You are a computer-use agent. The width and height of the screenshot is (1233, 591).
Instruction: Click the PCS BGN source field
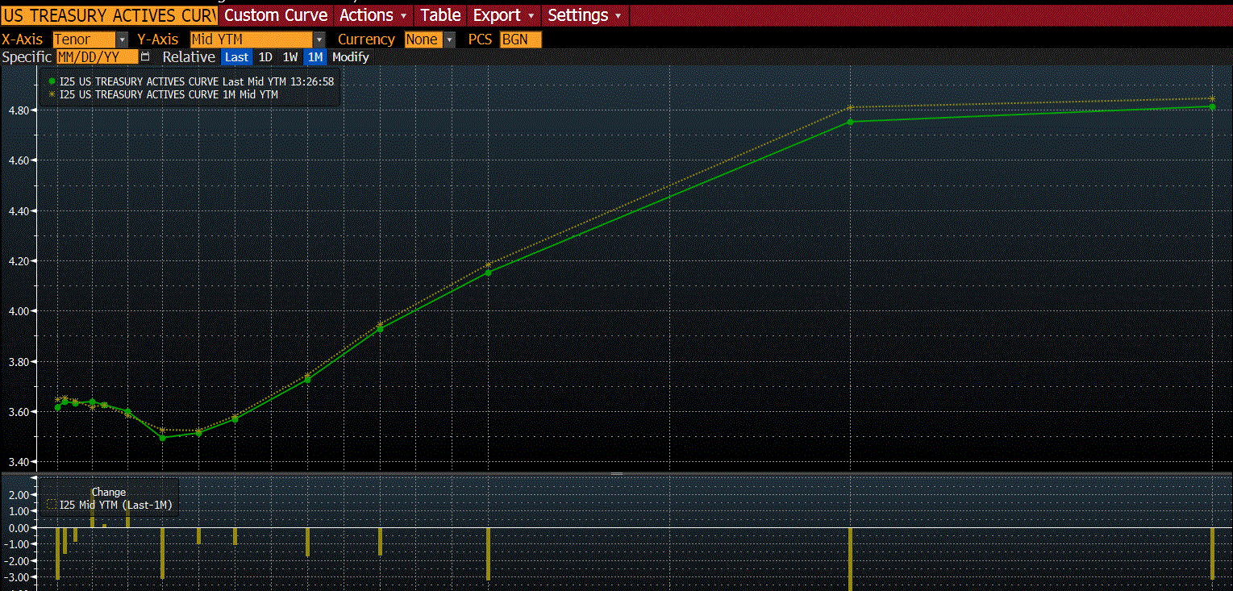point(520,40)
